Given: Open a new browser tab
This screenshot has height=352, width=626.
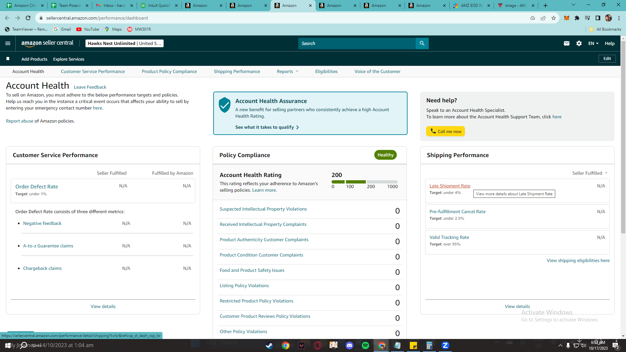Looking at the screenshot, I should coord(545,6).
